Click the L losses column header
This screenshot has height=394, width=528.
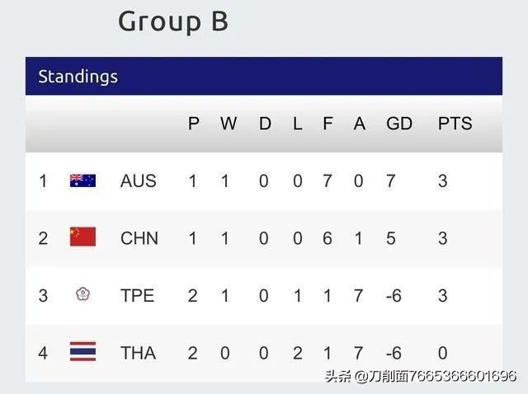(297, 124)
